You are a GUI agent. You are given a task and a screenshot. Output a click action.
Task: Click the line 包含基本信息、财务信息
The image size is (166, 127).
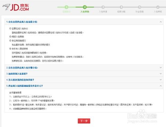pyautogui.click(x=31, y=45)
